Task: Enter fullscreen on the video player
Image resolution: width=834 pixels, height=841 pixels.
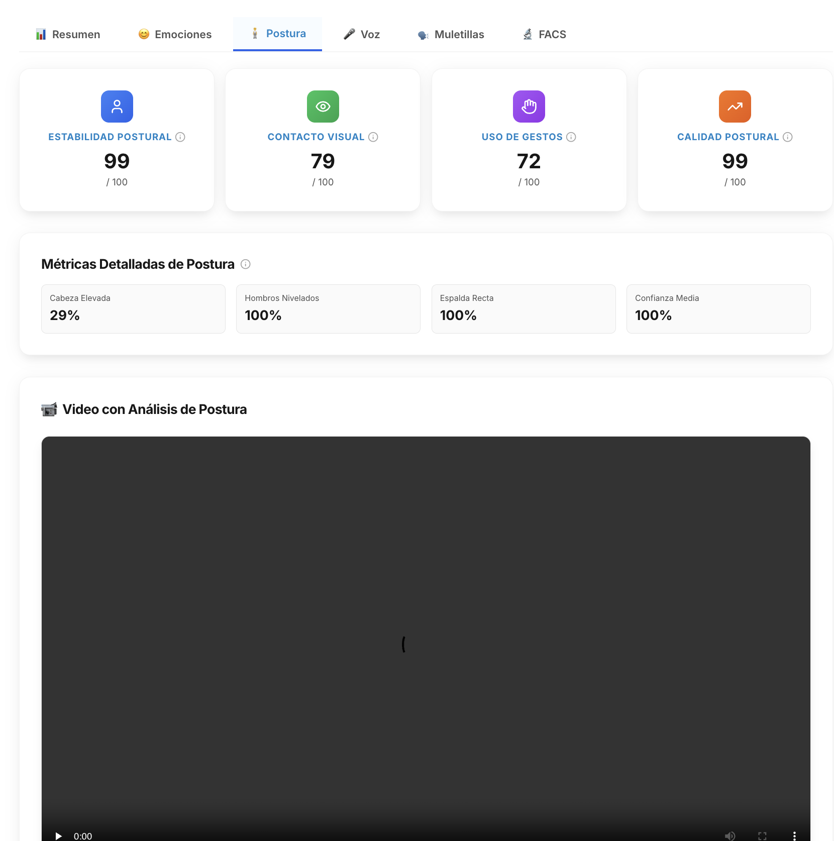Action: (x=762, y=836)
